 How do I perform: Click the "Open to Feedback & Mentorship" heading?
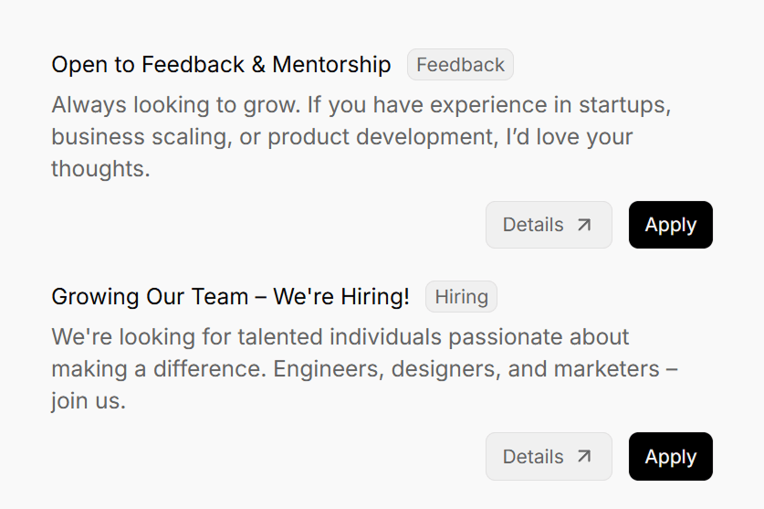pos(221,65)
